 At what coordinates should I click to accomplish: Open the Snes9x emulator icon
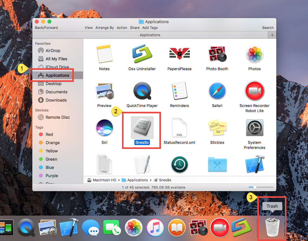coord(141,128)
